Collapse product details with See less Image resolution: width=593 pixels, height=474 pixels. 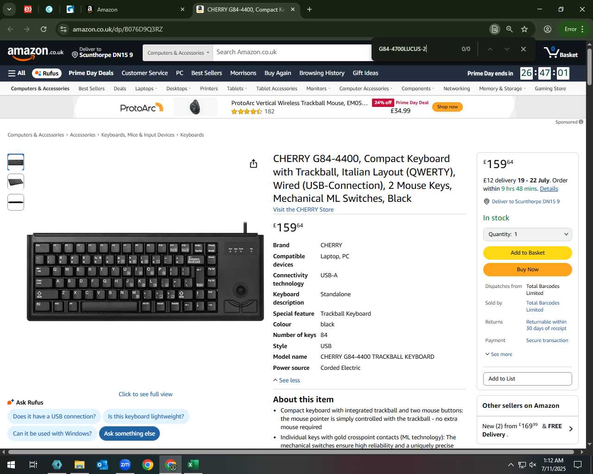coord(286,380)
